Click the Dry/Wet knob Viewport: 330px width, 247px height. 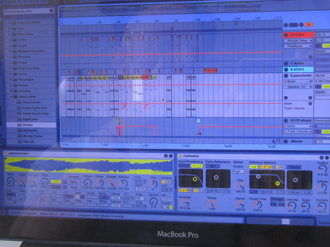(322, 206)
